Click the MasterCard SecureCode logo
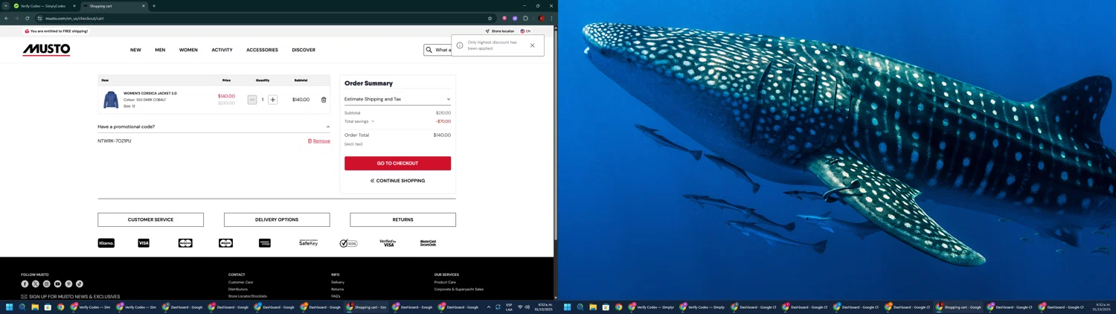This screenshot has width=1116, height=314. [428, 243]
